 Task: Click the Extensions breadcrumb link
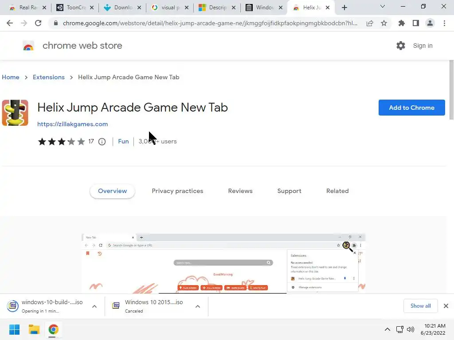pyautogui.click(x=49, y=77)
